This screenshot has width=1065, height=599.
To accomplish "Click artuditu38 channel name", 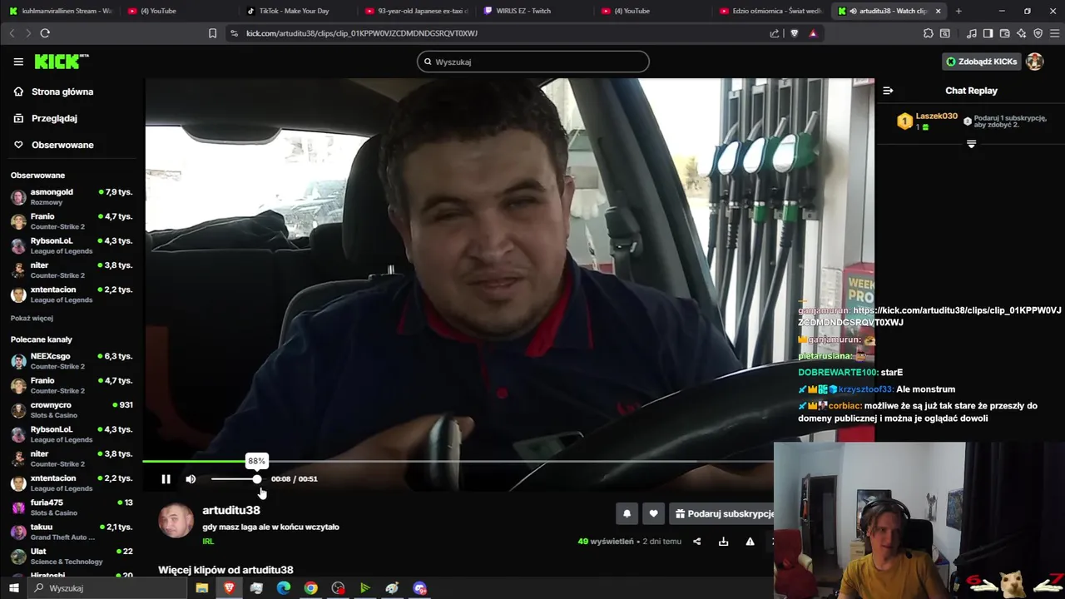I will click(x=231, y=510).
